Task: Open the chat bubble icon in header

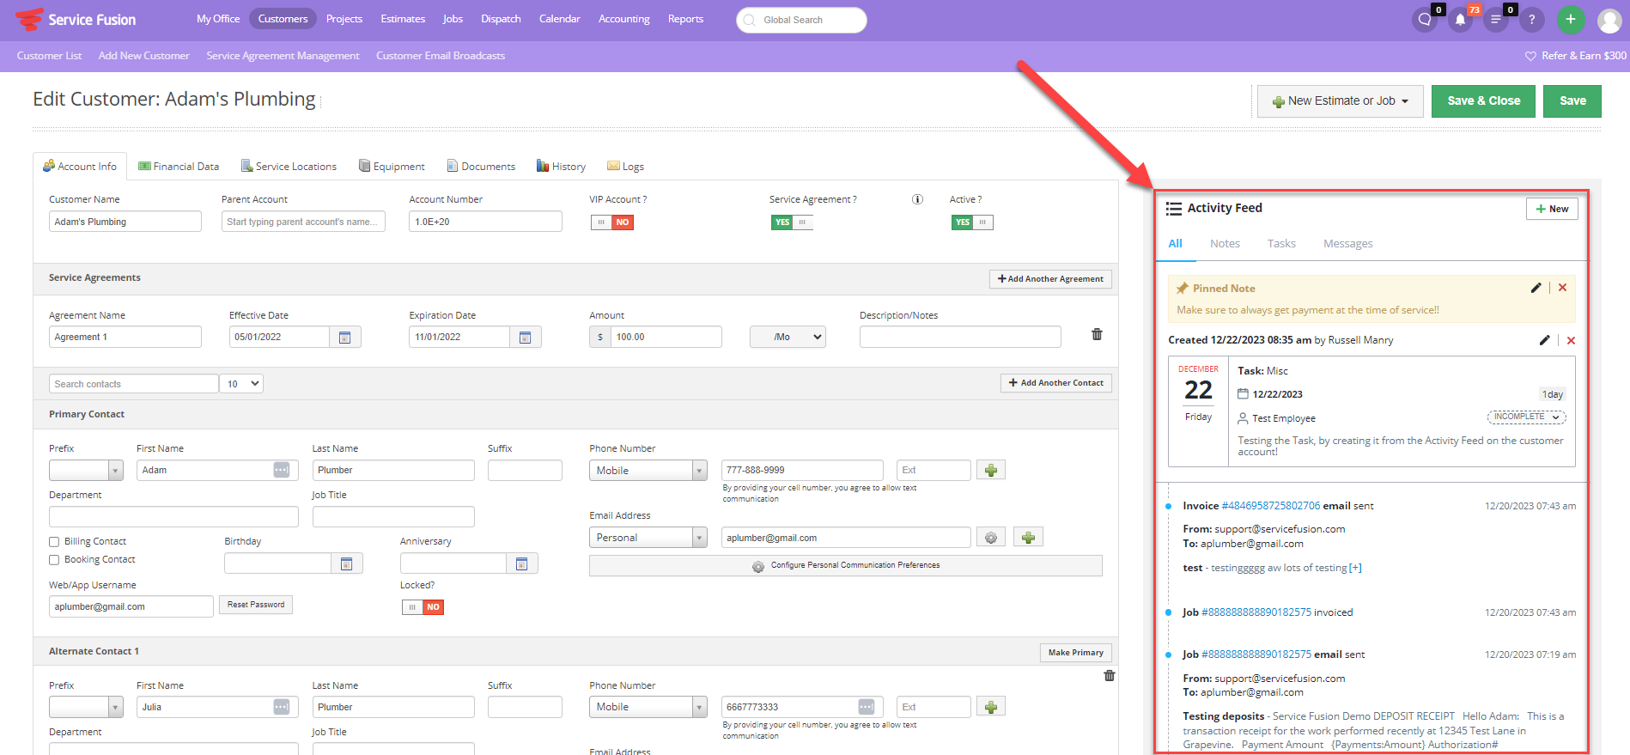Action: point(1425,20)
